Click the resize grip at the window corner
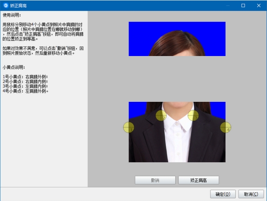Viewport: 267px width, 201px height. pos(264,198)
